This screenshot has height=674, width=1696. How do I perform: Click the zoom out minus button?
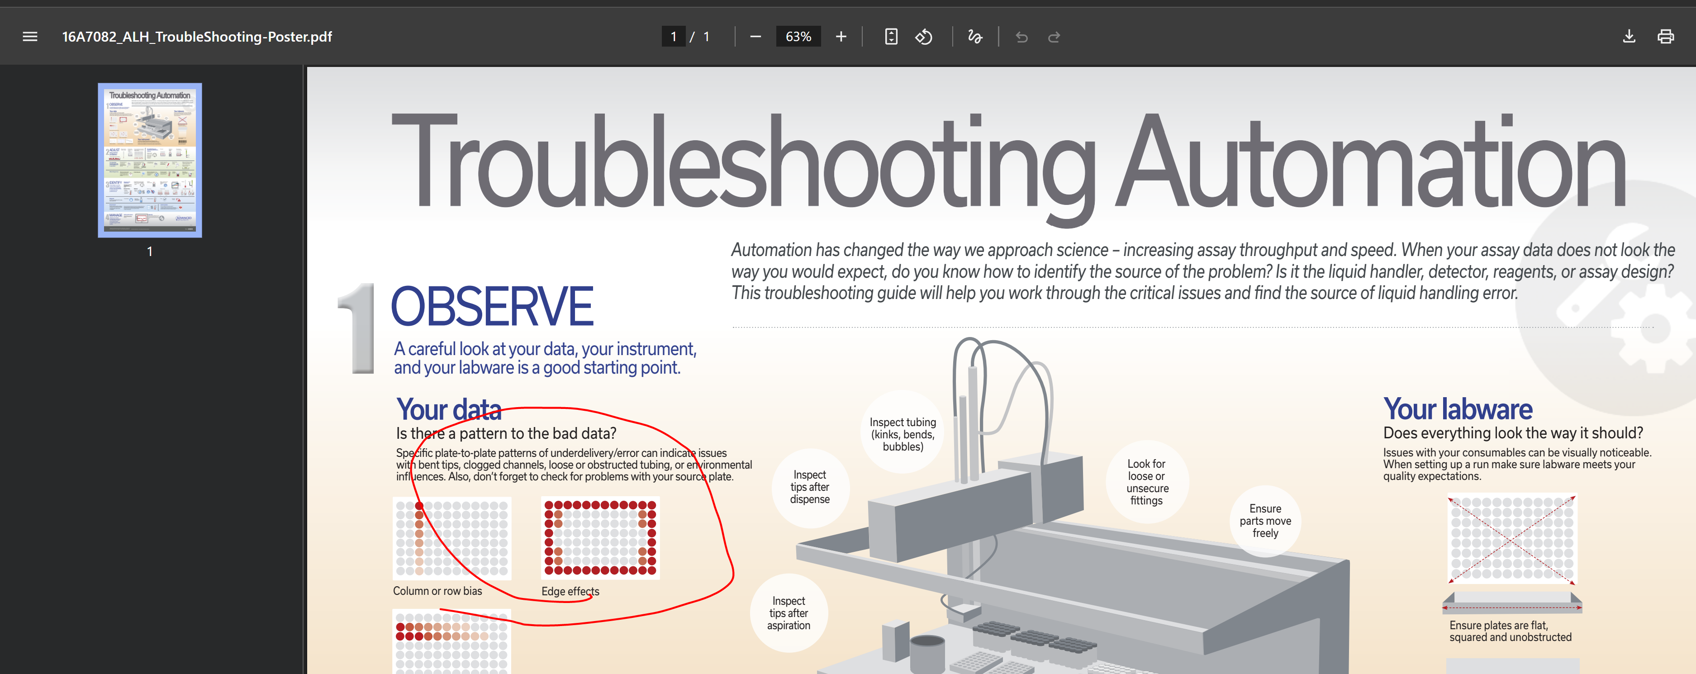point(755,37)
